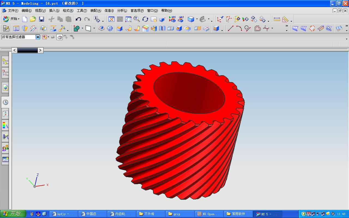
Task: Select the Zoom in/out magnifier tool
Action: pyautogui.click(x=137, y=19)
